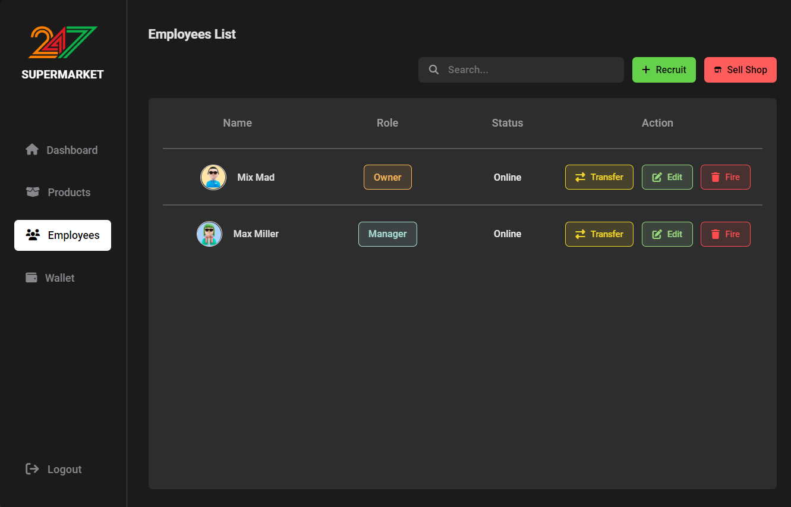791x507 pixels.
Task: Click the magnifier icon in search bar
Action: [434, 70]
